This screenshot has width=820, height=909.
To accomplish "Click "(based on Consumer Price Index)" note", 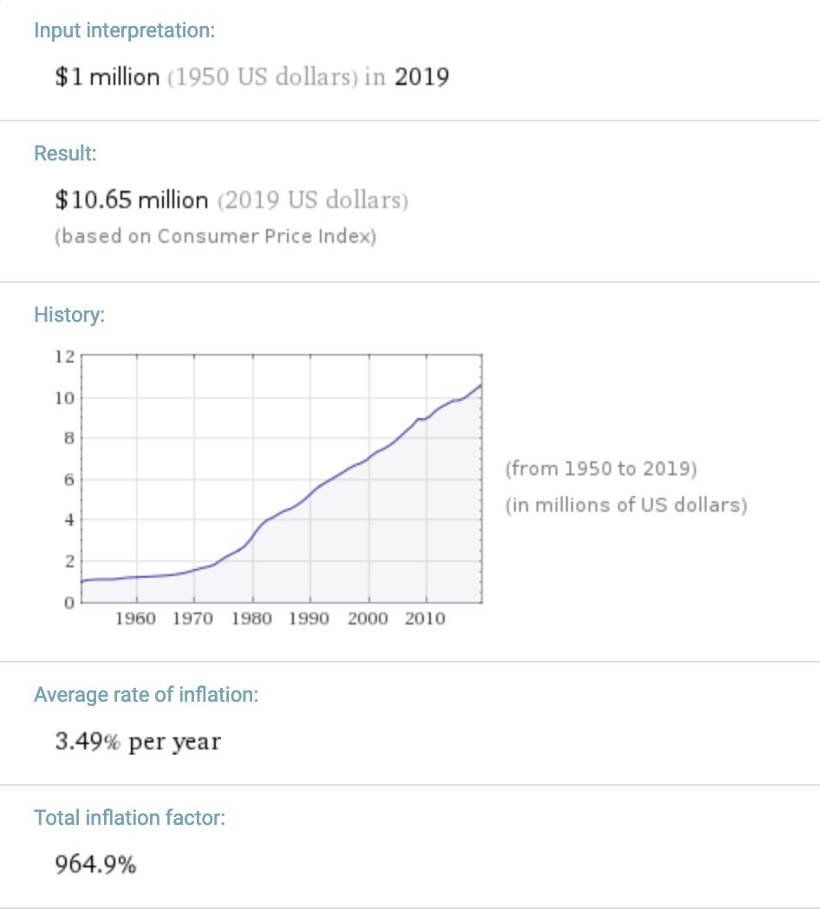I will click(x=215, y=237).
